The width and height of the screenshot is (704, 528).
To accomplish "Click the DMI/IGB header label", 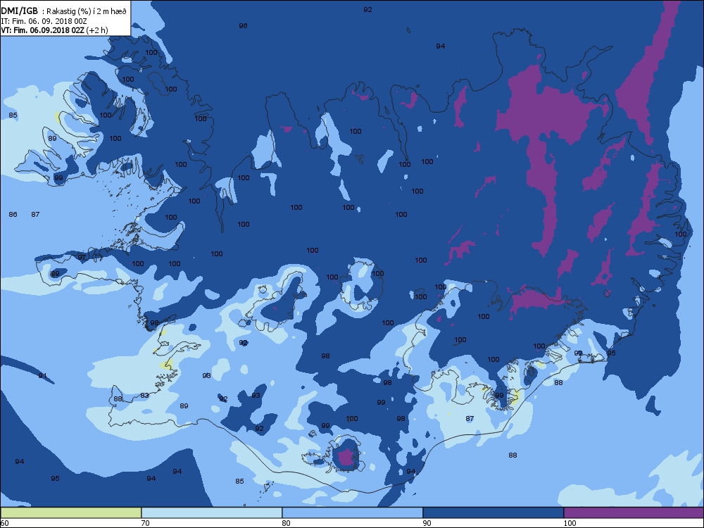I will 19,11.
